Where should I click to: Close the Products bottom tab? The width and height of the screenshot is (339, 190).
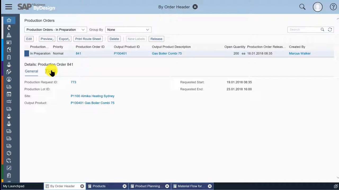point(124,186)
